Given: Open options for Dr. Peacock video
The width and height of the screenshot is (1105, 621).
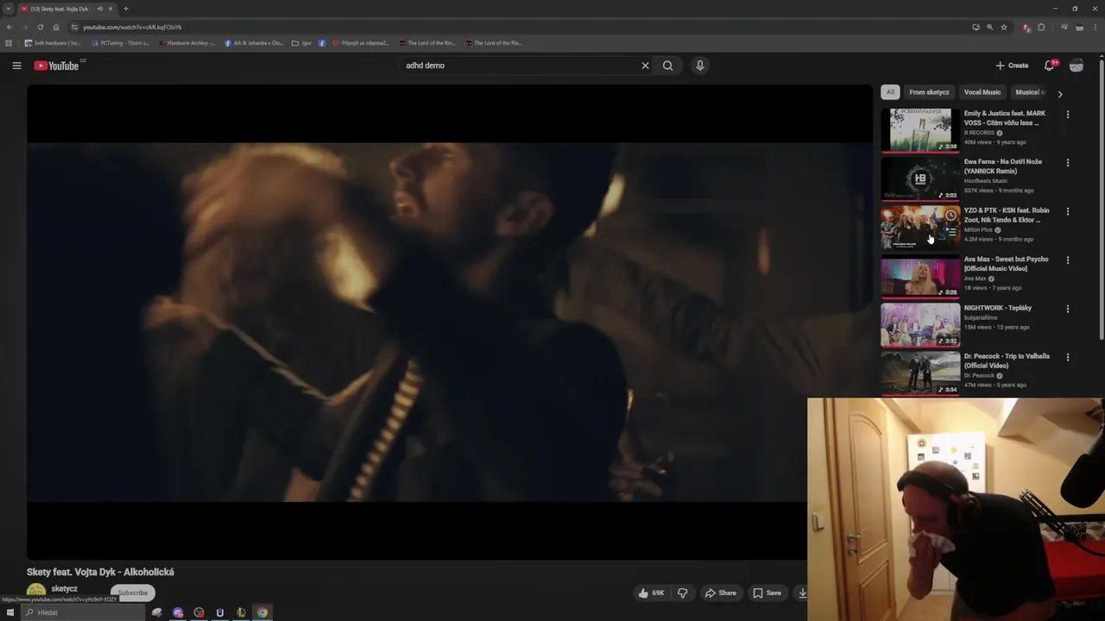Looking at the screenshot, I should (1068, 357).
